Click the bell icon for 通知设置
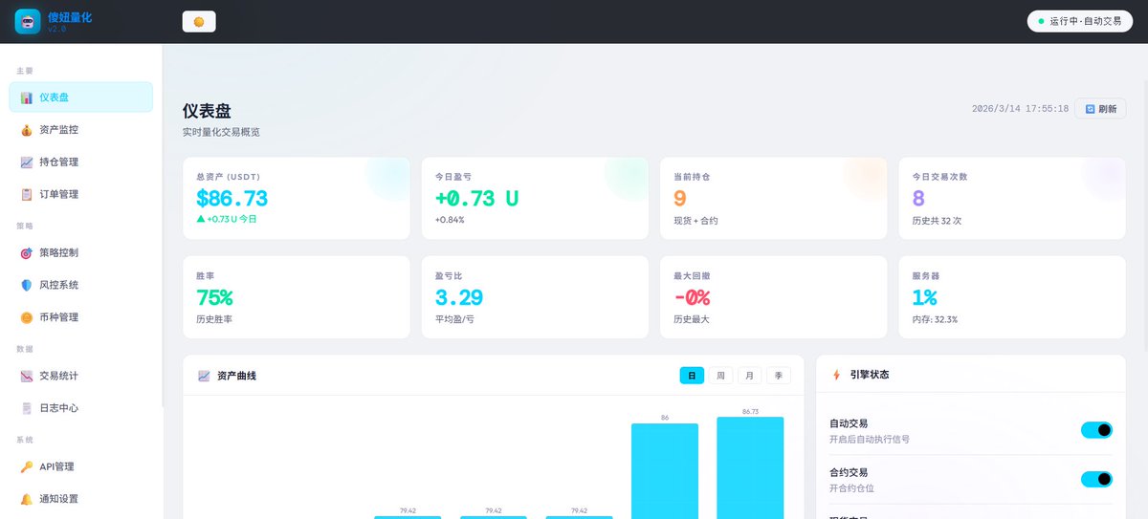Screen dimensions: 1148x519 tap(27, 499)
